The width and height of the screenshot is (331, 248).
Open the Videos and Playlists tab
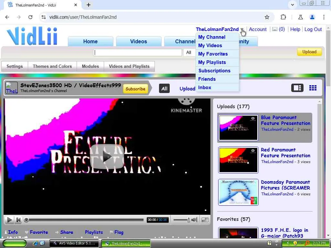coord(129,67)
